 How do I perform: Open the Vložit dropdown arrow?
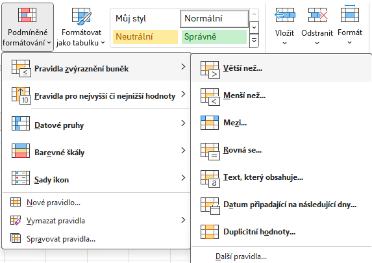285,43
